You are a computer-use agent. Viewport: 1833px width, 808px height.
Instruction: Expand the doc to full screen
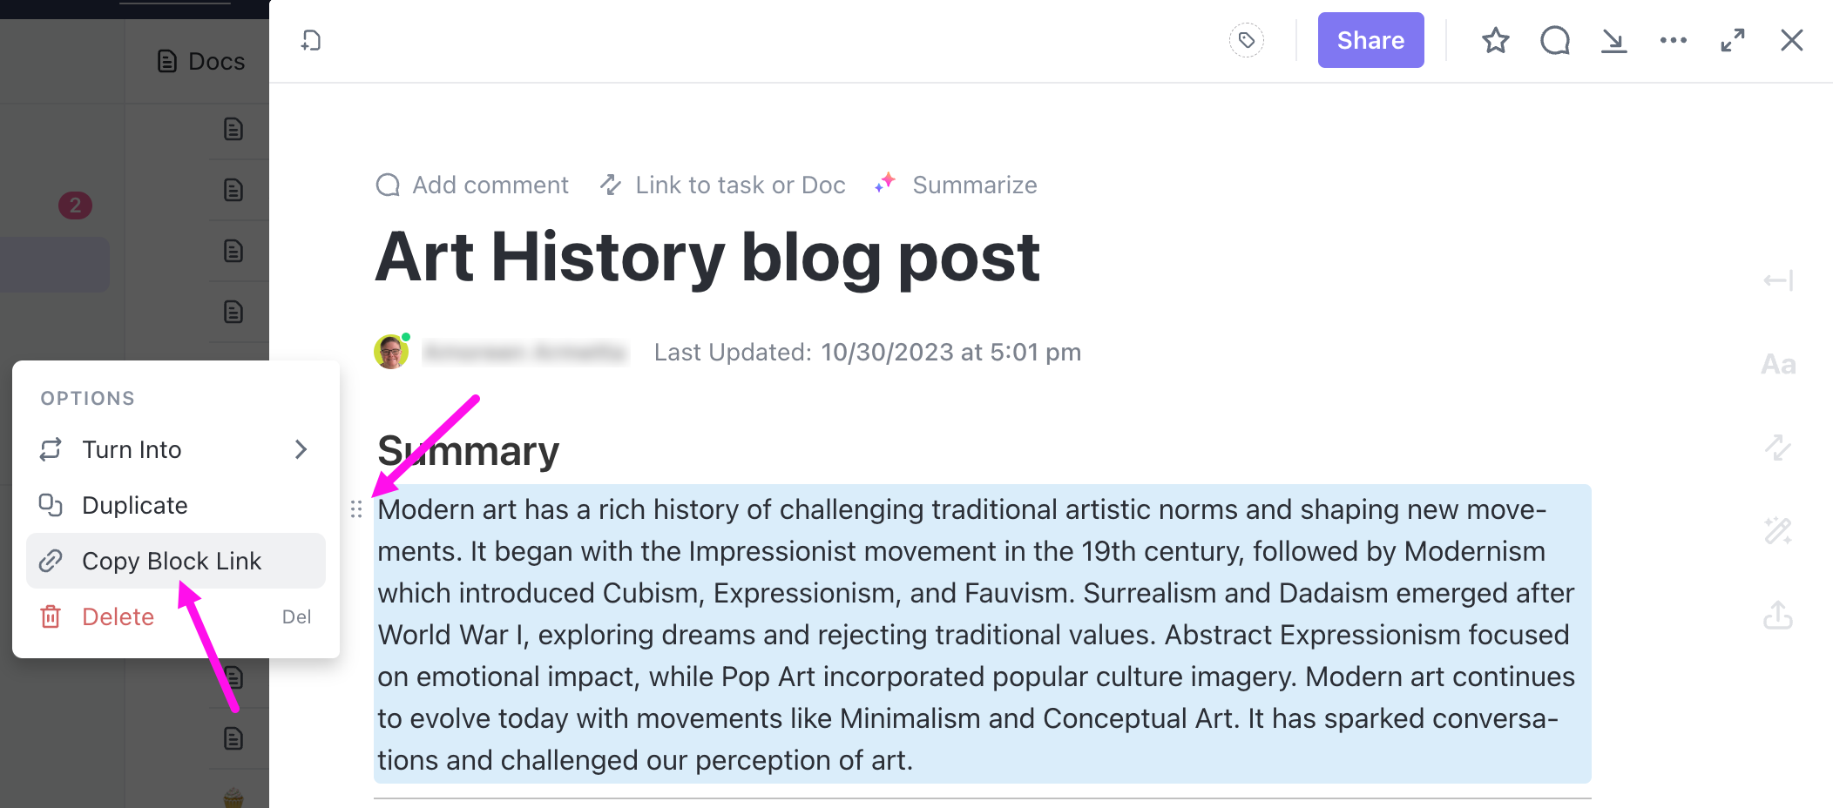pos(1732,40)
